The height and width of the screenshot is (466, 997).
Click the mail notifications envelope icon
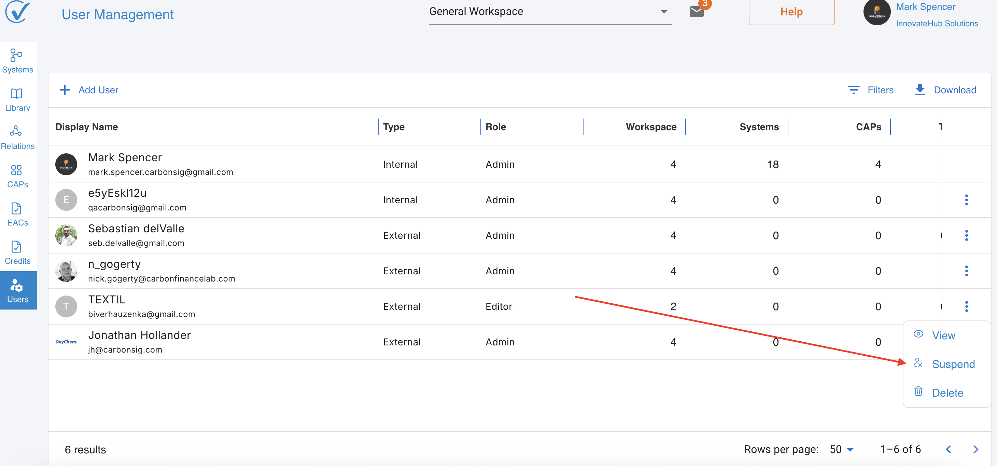click(x=696, y=12)
